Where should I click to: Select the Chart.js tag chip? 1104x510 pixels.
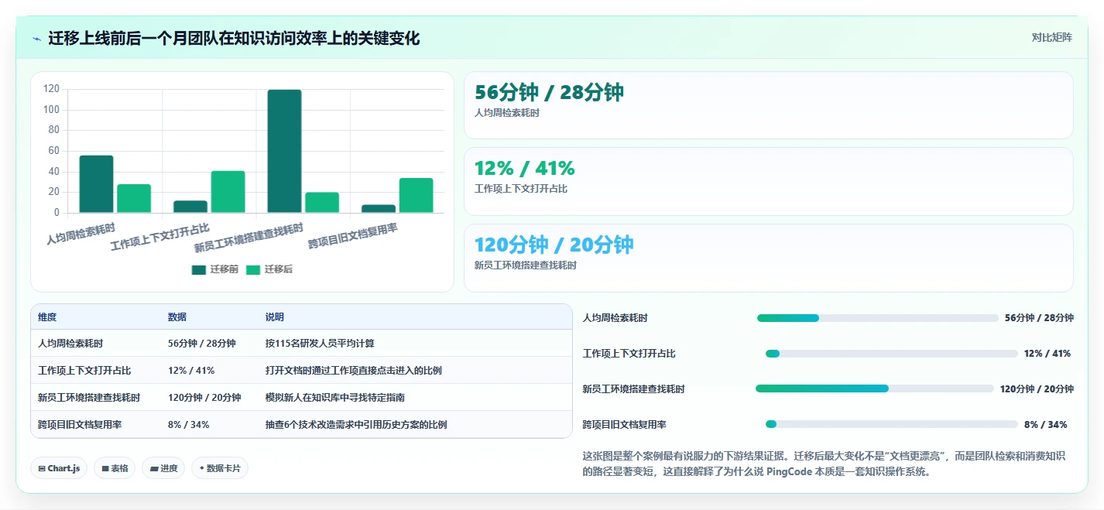[x=59, y=468]
